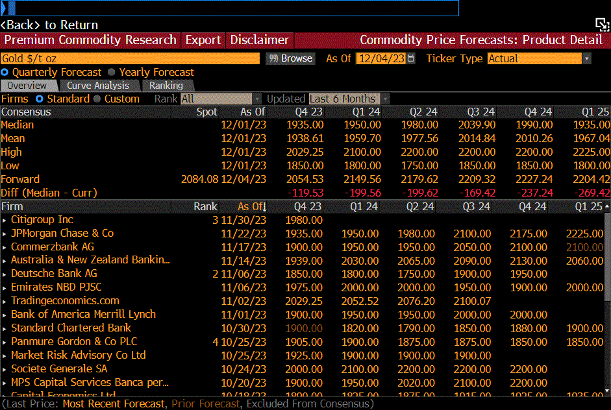611x410 pixels.
Task: Switch to the Ranking tab
Action: [166, 86]
